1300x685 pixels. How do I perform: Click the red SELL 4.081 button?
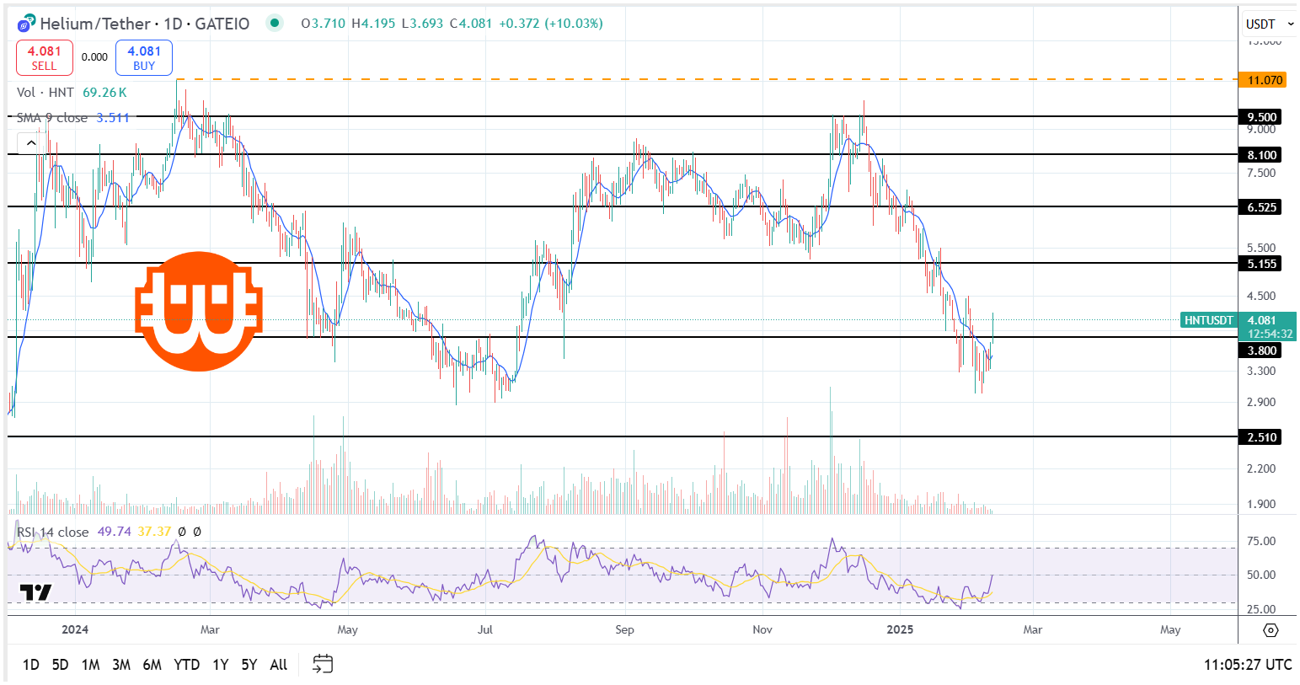click(x=45, y=58)
